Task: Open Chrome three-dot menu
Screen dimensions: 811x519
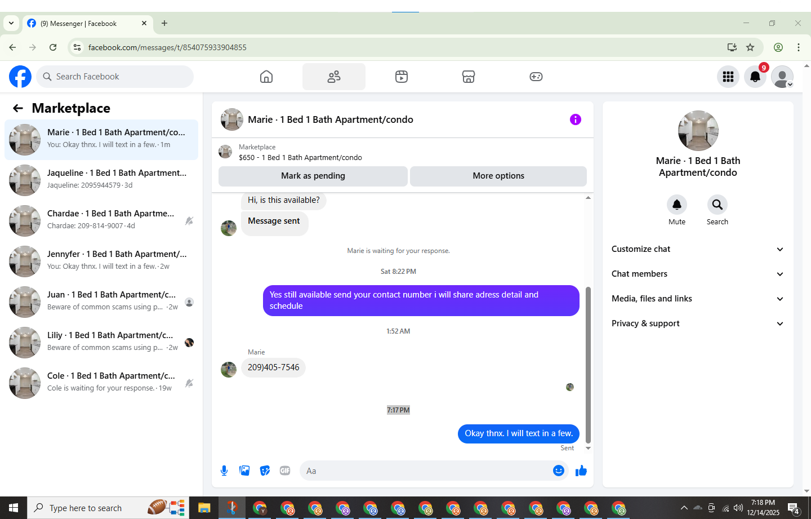Action: coord(799,47)
